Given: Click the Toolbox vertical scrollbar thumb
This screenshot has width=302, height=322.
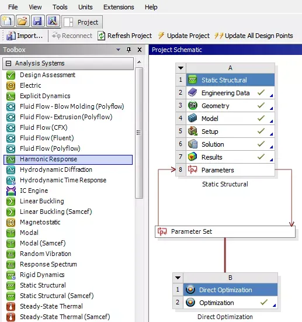Looking at the screenshot, I should coord(139,133).
